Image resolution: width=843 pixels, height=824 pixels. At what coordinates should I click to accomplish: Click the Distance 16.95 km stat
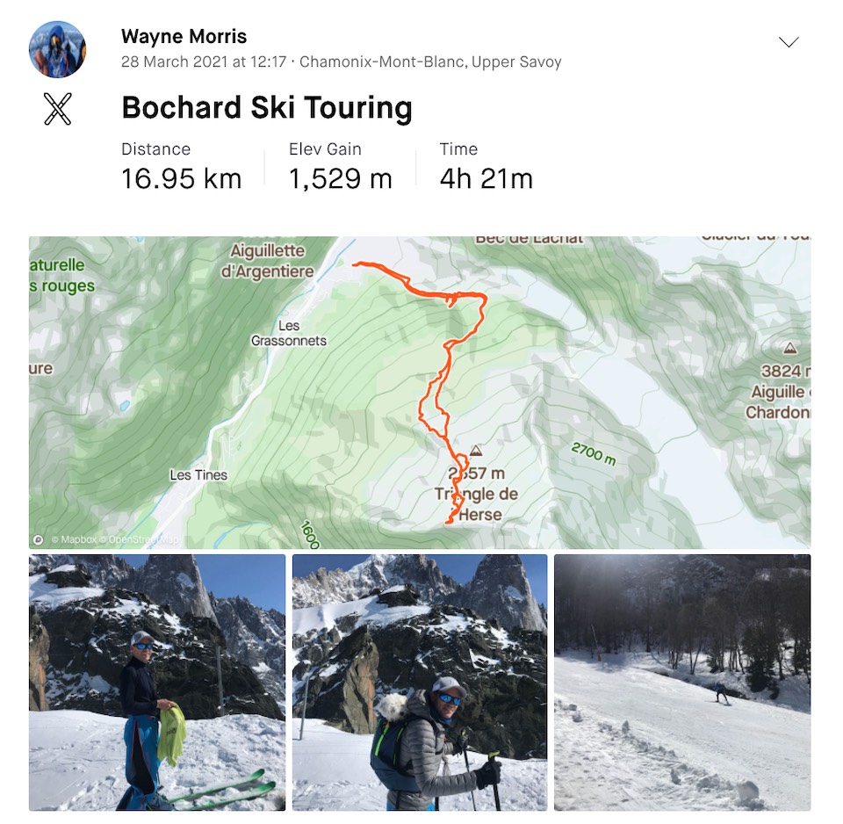coord(181,166)
